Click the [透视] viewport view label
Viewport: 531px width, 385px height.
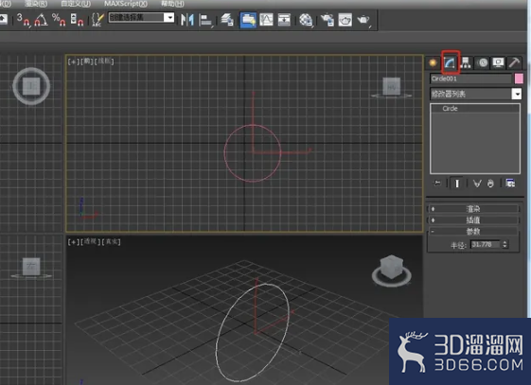(91, 241)
